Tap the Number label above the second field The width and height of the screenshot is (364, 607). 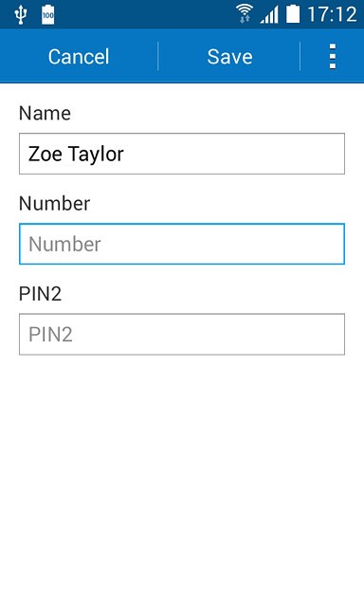coord(55,204)
